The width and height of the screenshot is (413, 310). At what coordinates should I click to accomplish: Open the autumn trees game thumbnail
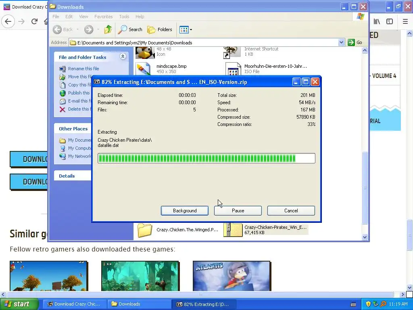(x=49, y=276)
